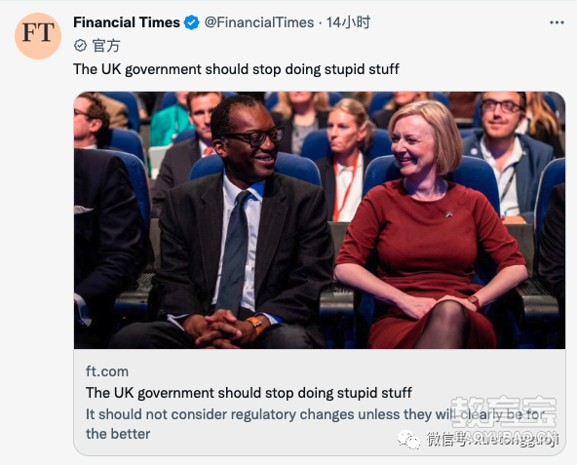Click the Financial Times account name
Viewport: 577px width, 465px height.
click(127, 22)
